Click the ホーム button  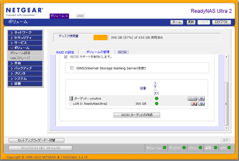[x=177, y=22]
